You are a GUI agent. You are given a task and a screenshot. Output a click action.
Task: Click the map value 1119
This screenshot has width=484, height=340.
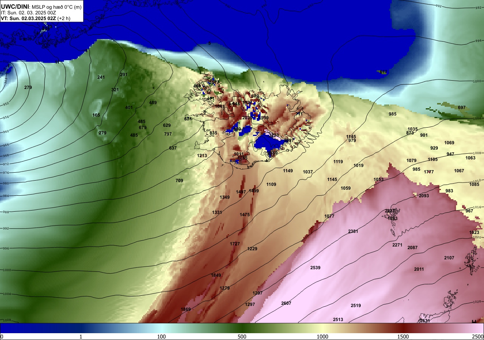coord(338,162)
